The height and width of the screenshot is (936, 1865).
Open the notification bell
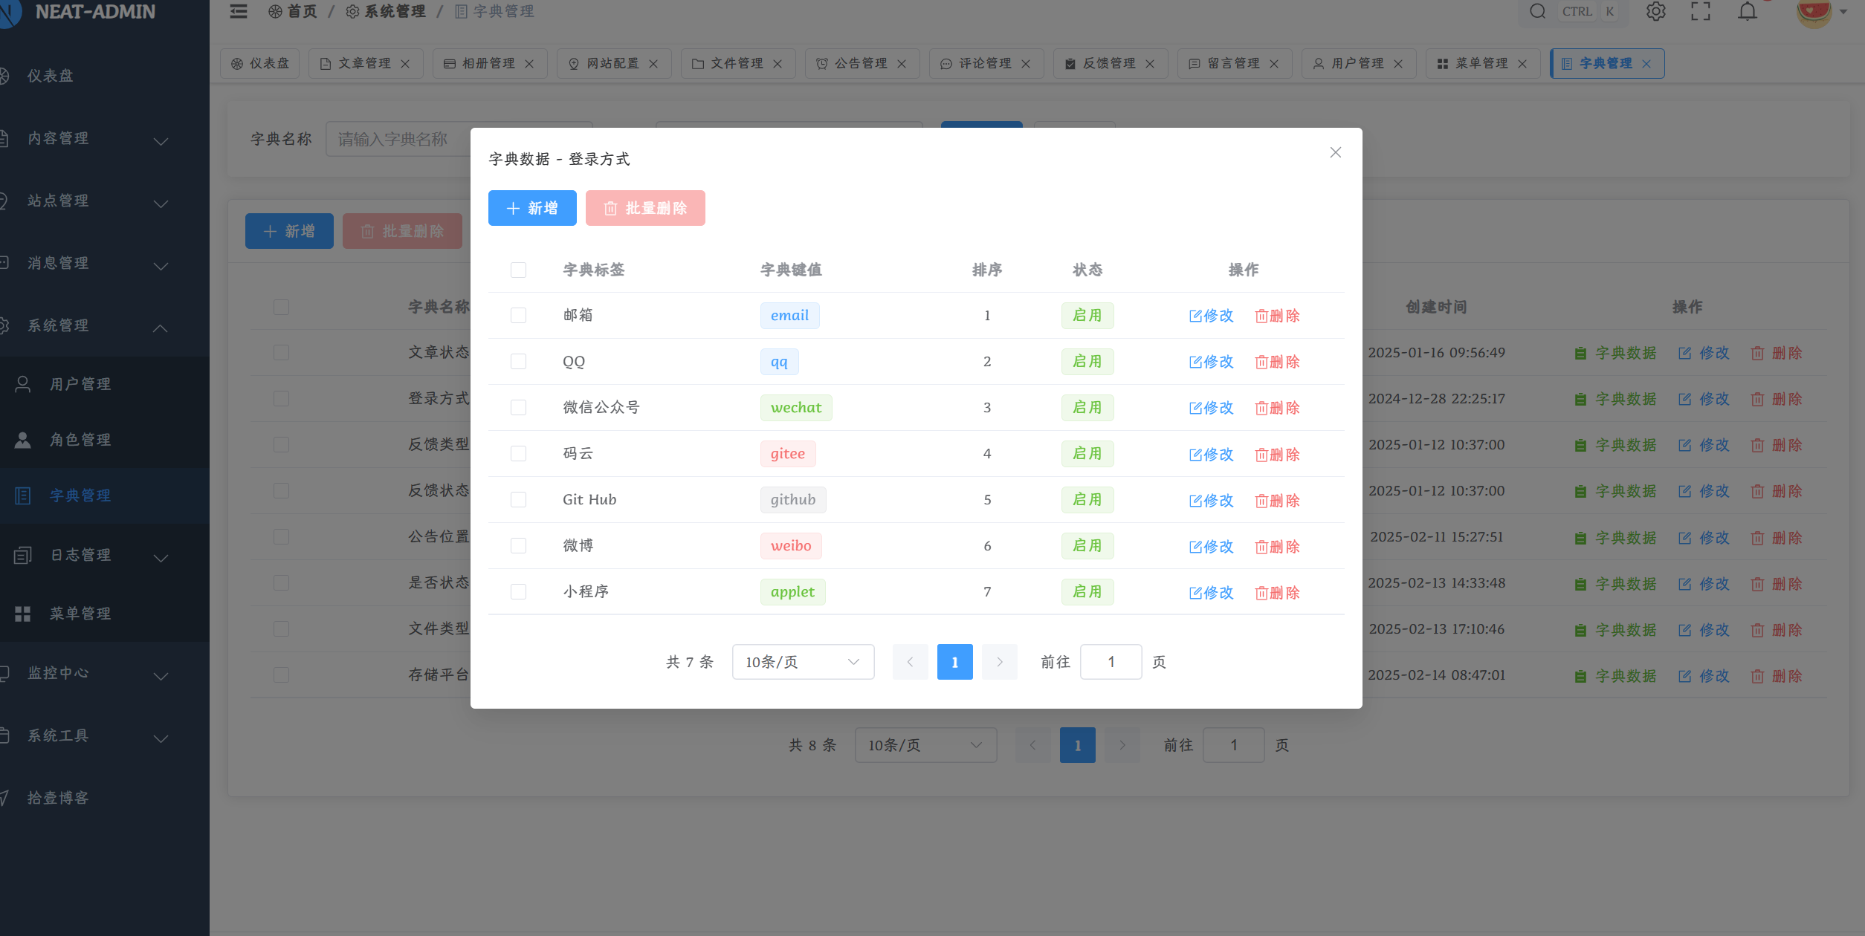[x=1748, y=11]
